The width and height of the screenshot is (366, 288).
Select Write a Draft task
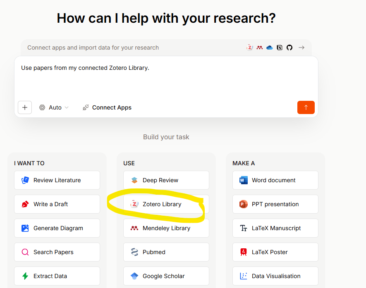(57, 204)
